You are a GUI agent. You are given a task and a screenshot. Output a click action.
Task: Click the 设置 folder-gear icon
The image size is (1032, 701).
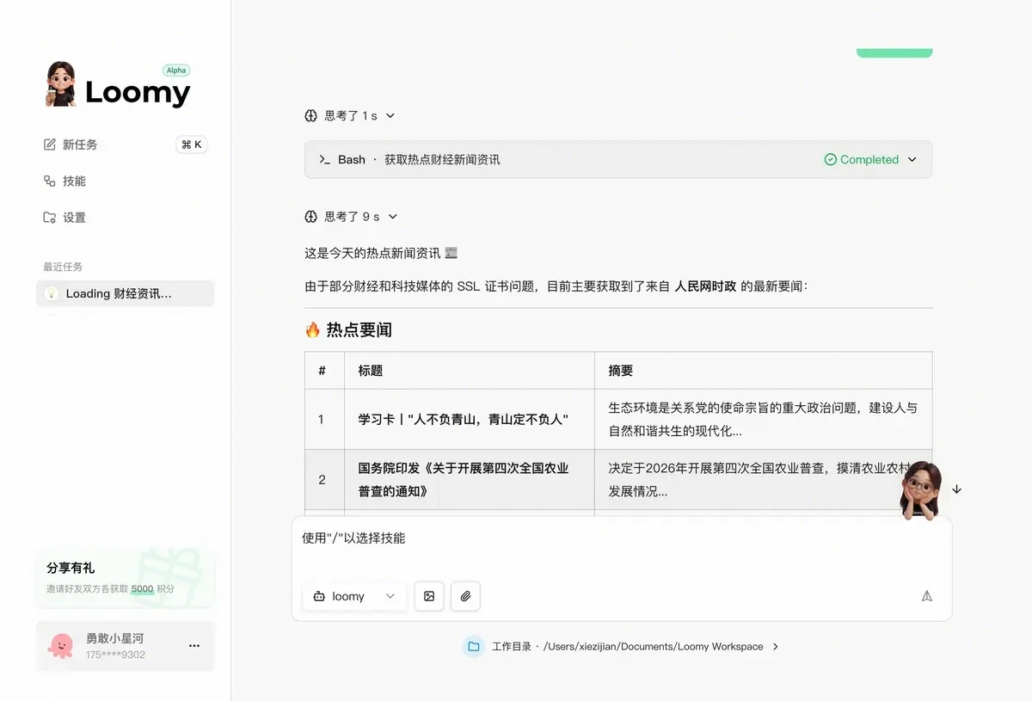coord(50,218)
